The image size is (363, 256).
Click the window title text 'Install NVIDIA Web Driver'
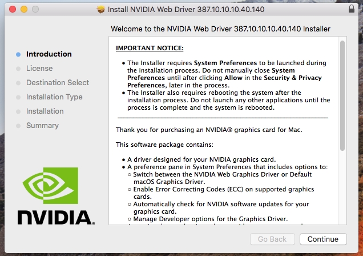[x=186, y=9]
